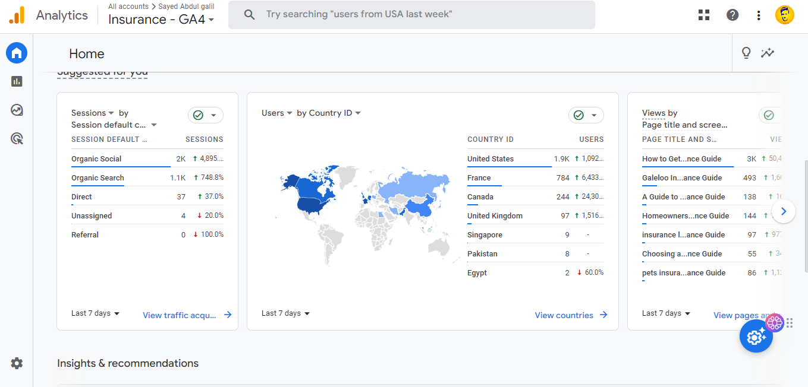Open Admin settings gear icon
808x387 pixels.
click(17, 363)
